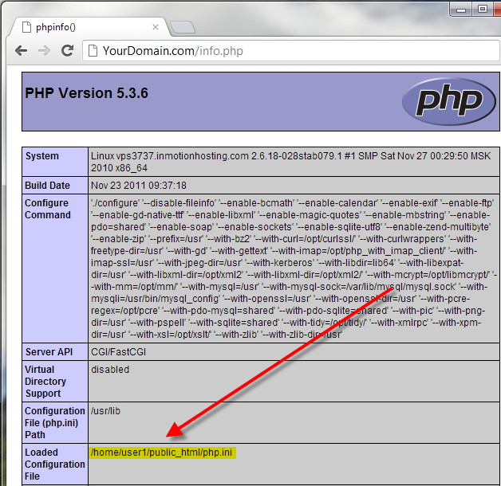Screen dimensions: 501x486
Task: Click the Virtual Directory Support disabled value
Action: tap(110, 370)
